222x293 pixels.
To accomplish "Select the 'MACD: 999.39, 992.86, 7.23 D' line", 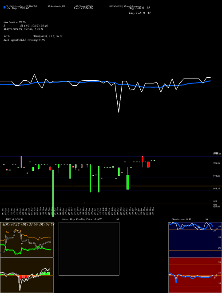I will click(23, 29).
